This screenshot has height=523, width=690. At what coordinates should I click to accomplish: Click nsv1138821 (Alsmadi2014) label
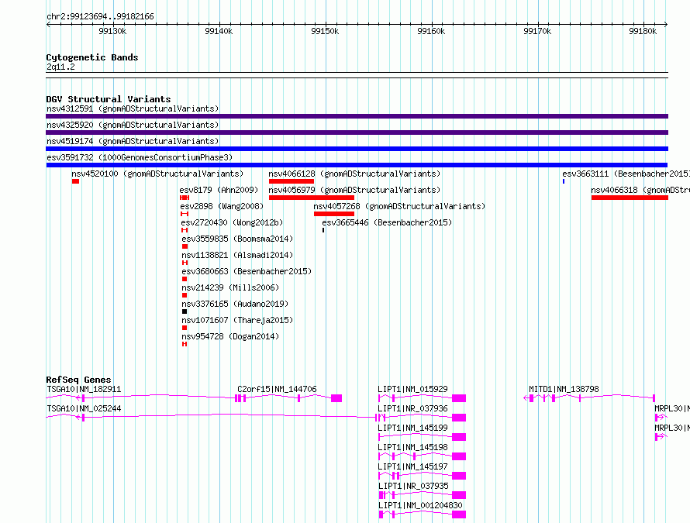point(237,255)
